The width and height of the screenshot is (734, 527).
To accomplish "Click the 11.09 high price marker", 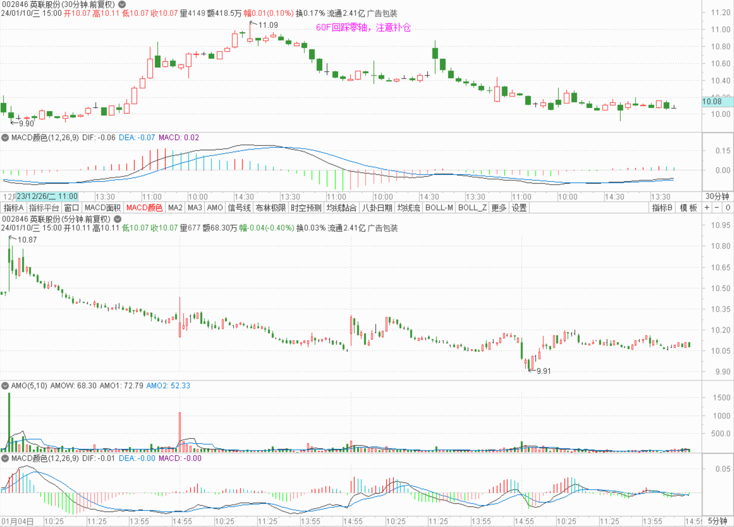I will pos(268,25).
